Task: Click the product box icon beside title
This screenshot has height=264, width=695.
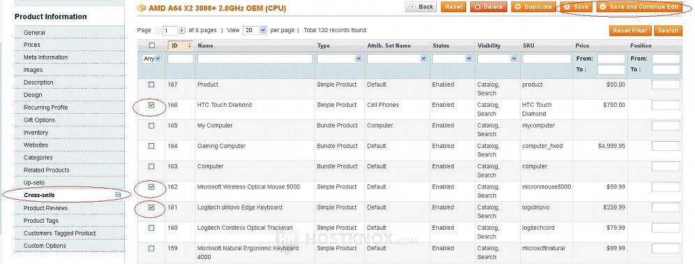Action: point(142,8)
